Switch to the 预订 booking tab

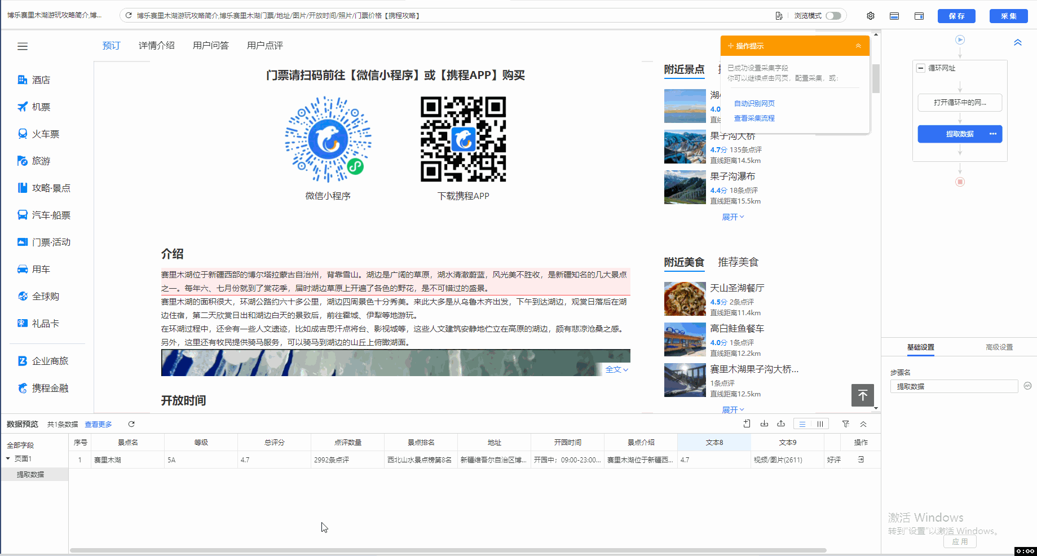click(x=112, y=46)
